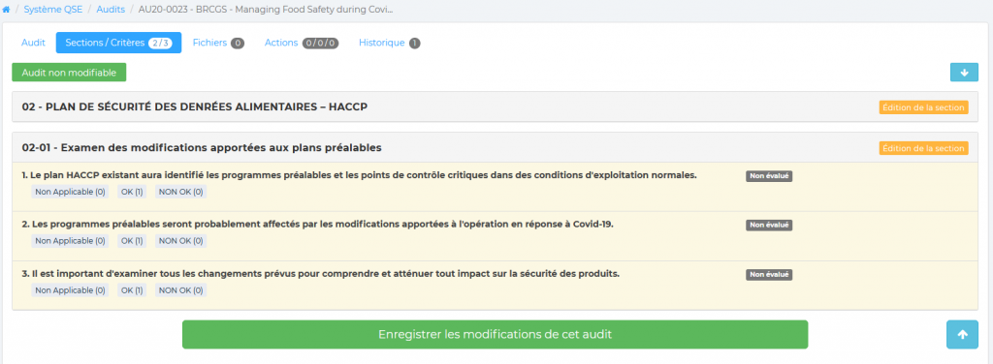Mark criterion 2 as Non Applicable

70,241
